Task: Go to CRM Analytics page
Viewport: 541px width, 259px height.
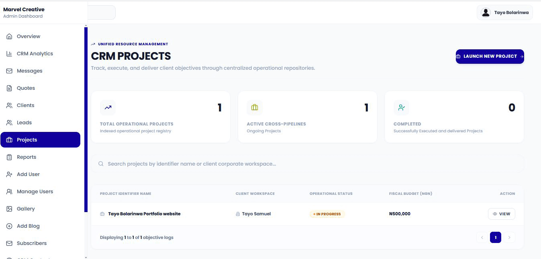Action: [x=41, y=54]
